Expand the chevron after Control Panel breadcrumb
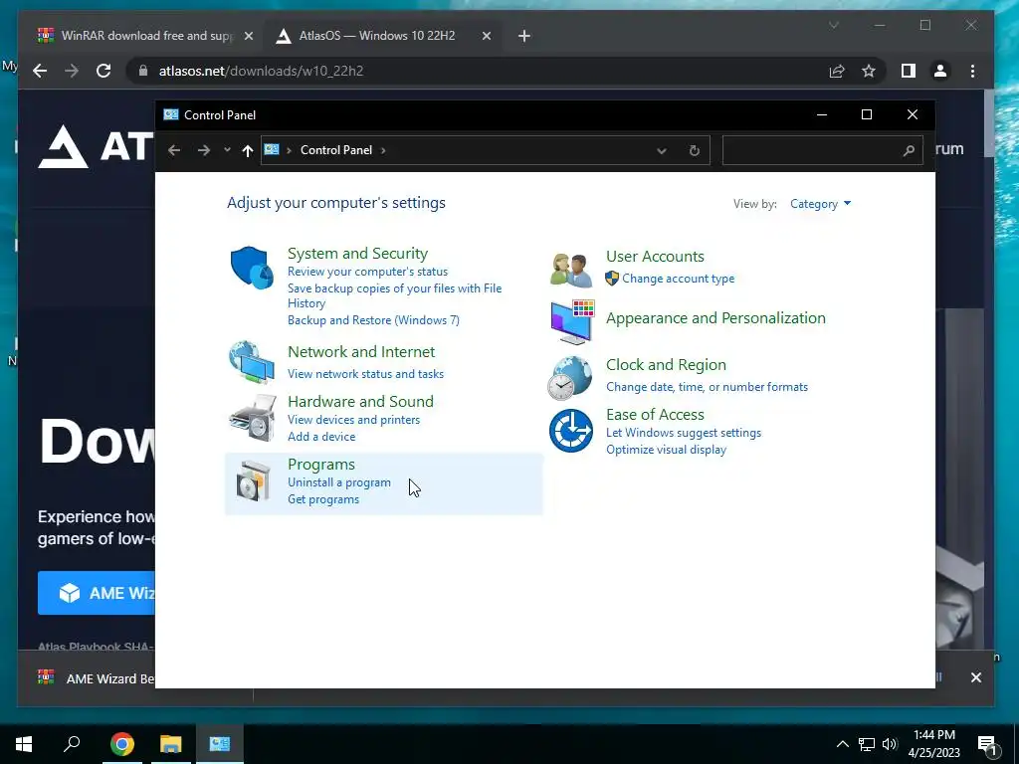This screenshot has width=1019, height=764. coord(383,150)
